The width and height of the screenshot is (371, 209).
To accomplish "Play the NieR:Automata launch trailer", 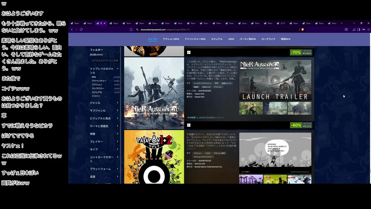I will pyautogui.click(x=275, y=80).
